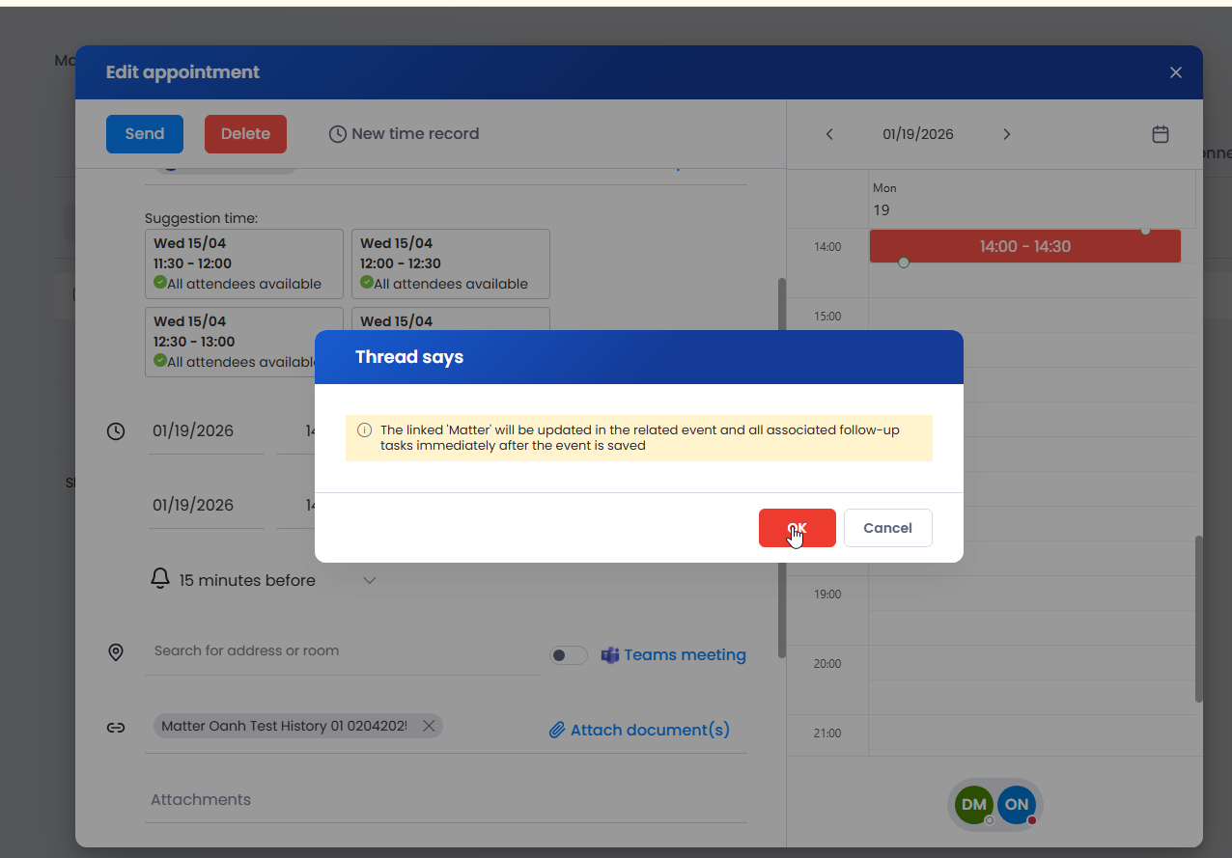Select the 14:00 - 14:30 calendar event
This screenshot has height=858, width=1232.
[1024, 246]
